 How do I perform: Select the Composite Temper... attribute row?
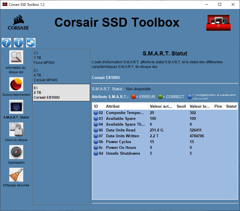[165, 113]
